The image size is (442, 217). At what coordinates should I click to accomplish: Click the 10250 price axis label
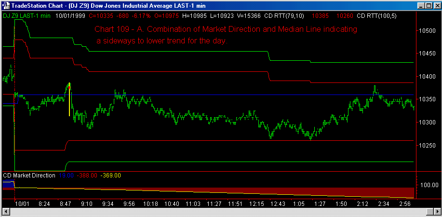coord(427,146)
